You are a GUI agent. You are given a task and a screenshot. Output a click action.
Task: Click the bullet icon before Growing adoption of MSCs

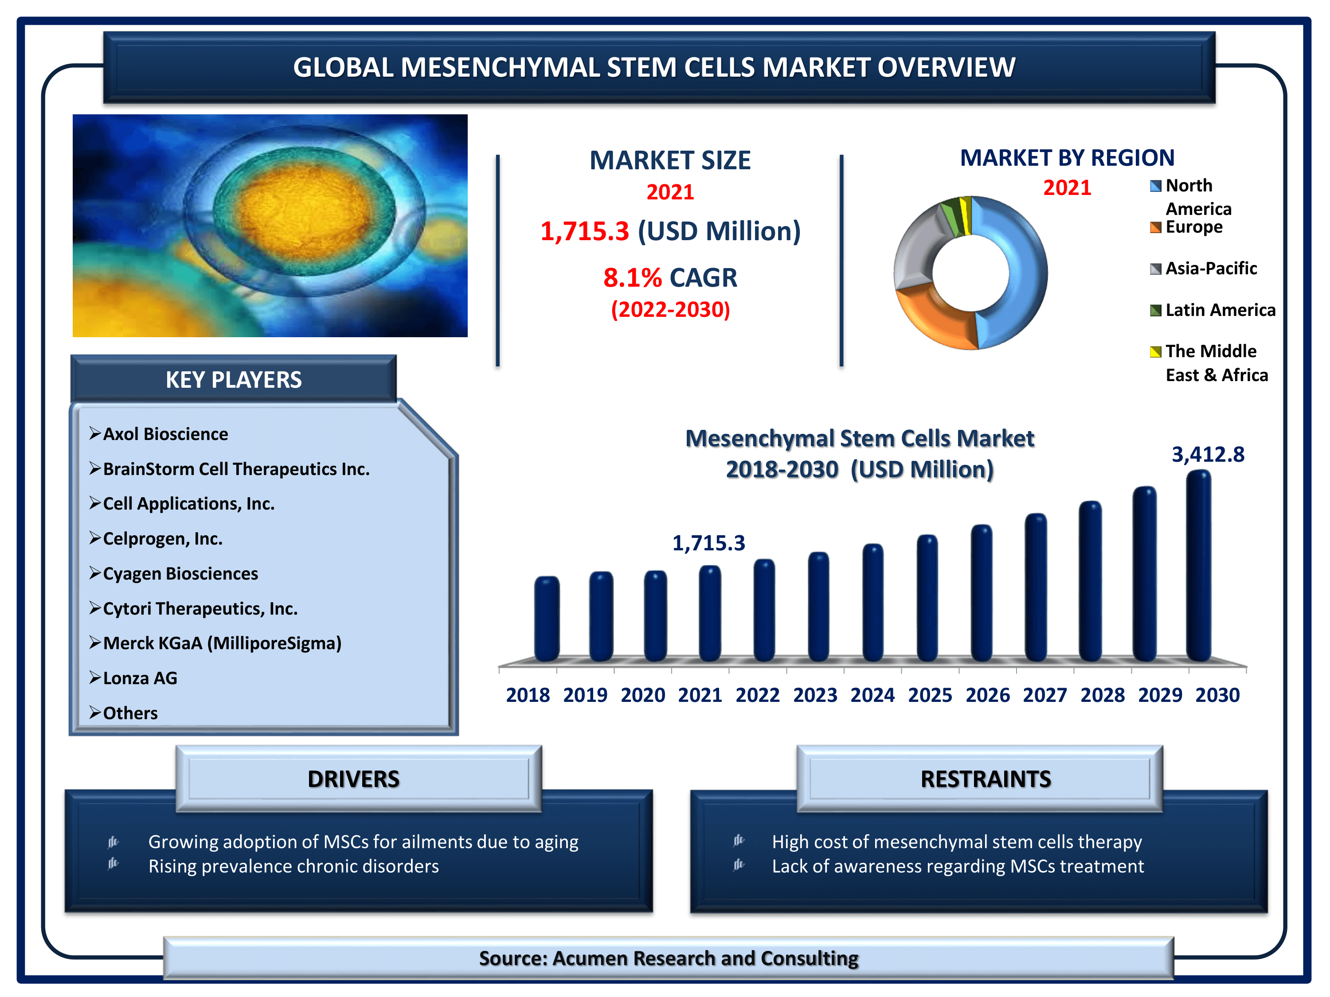coord(113,841)
